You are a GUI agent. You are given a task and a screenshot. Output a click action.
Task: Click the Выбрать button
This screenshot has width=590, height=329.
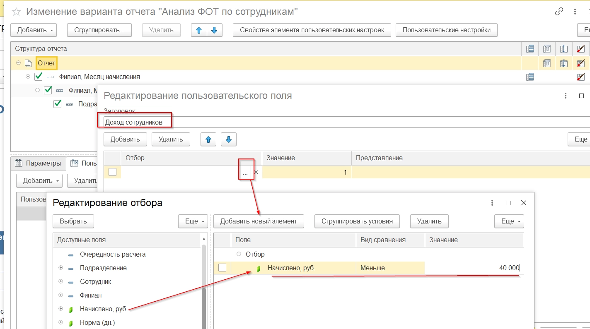click(73, 221)
